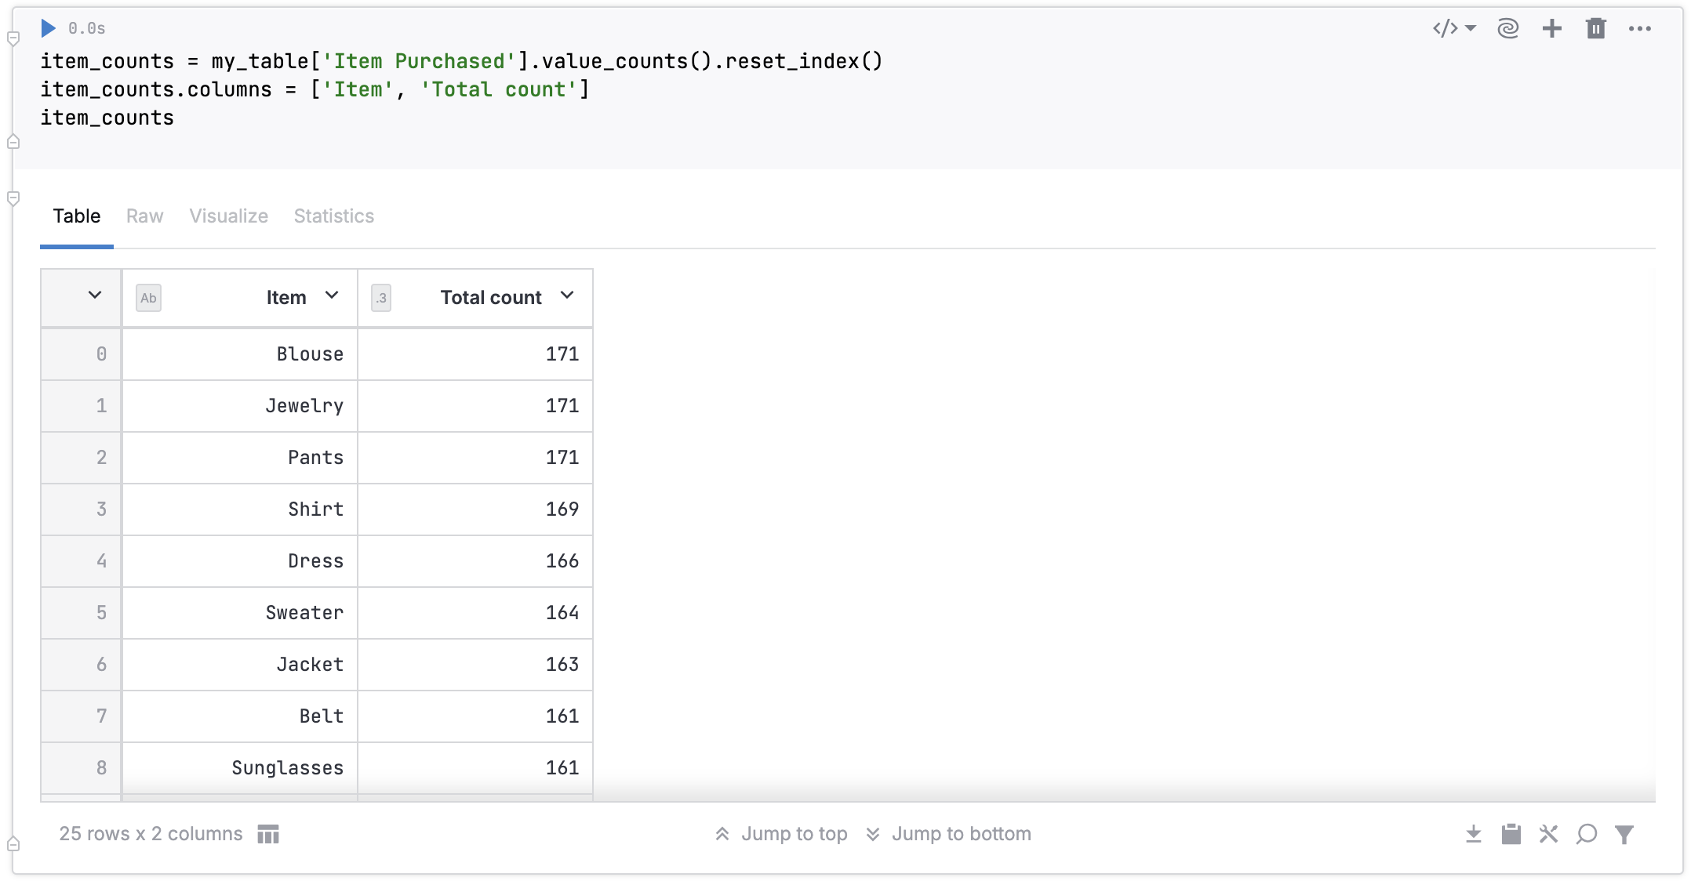Open table tools options
1691x881 pixels.
coord(1549,834)
